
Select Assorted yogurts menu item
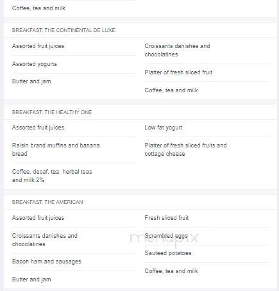(x=35, y=64)
